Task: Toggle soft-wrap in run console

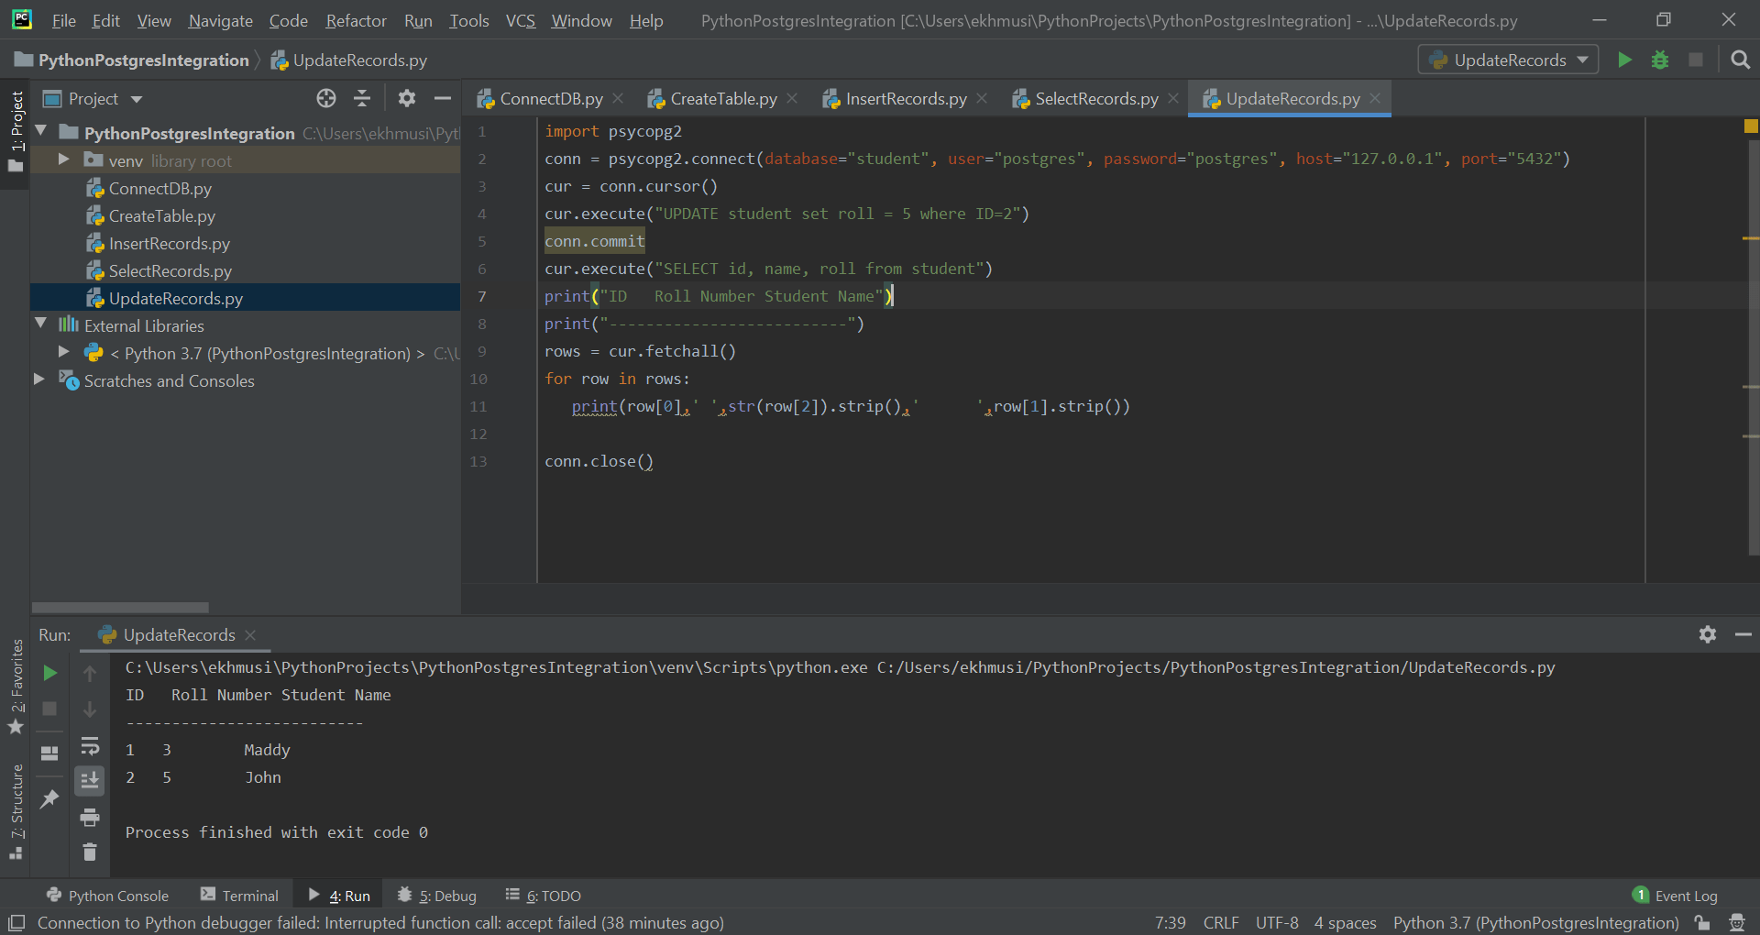Action: (90, 745)
